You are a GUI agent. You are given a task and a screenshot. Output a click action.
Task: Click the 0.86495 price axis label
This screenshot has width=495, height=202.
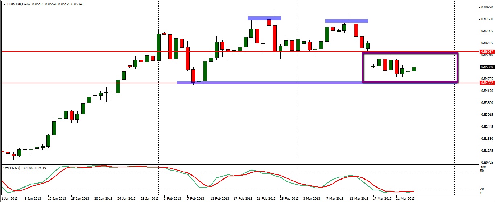point(486,43)
